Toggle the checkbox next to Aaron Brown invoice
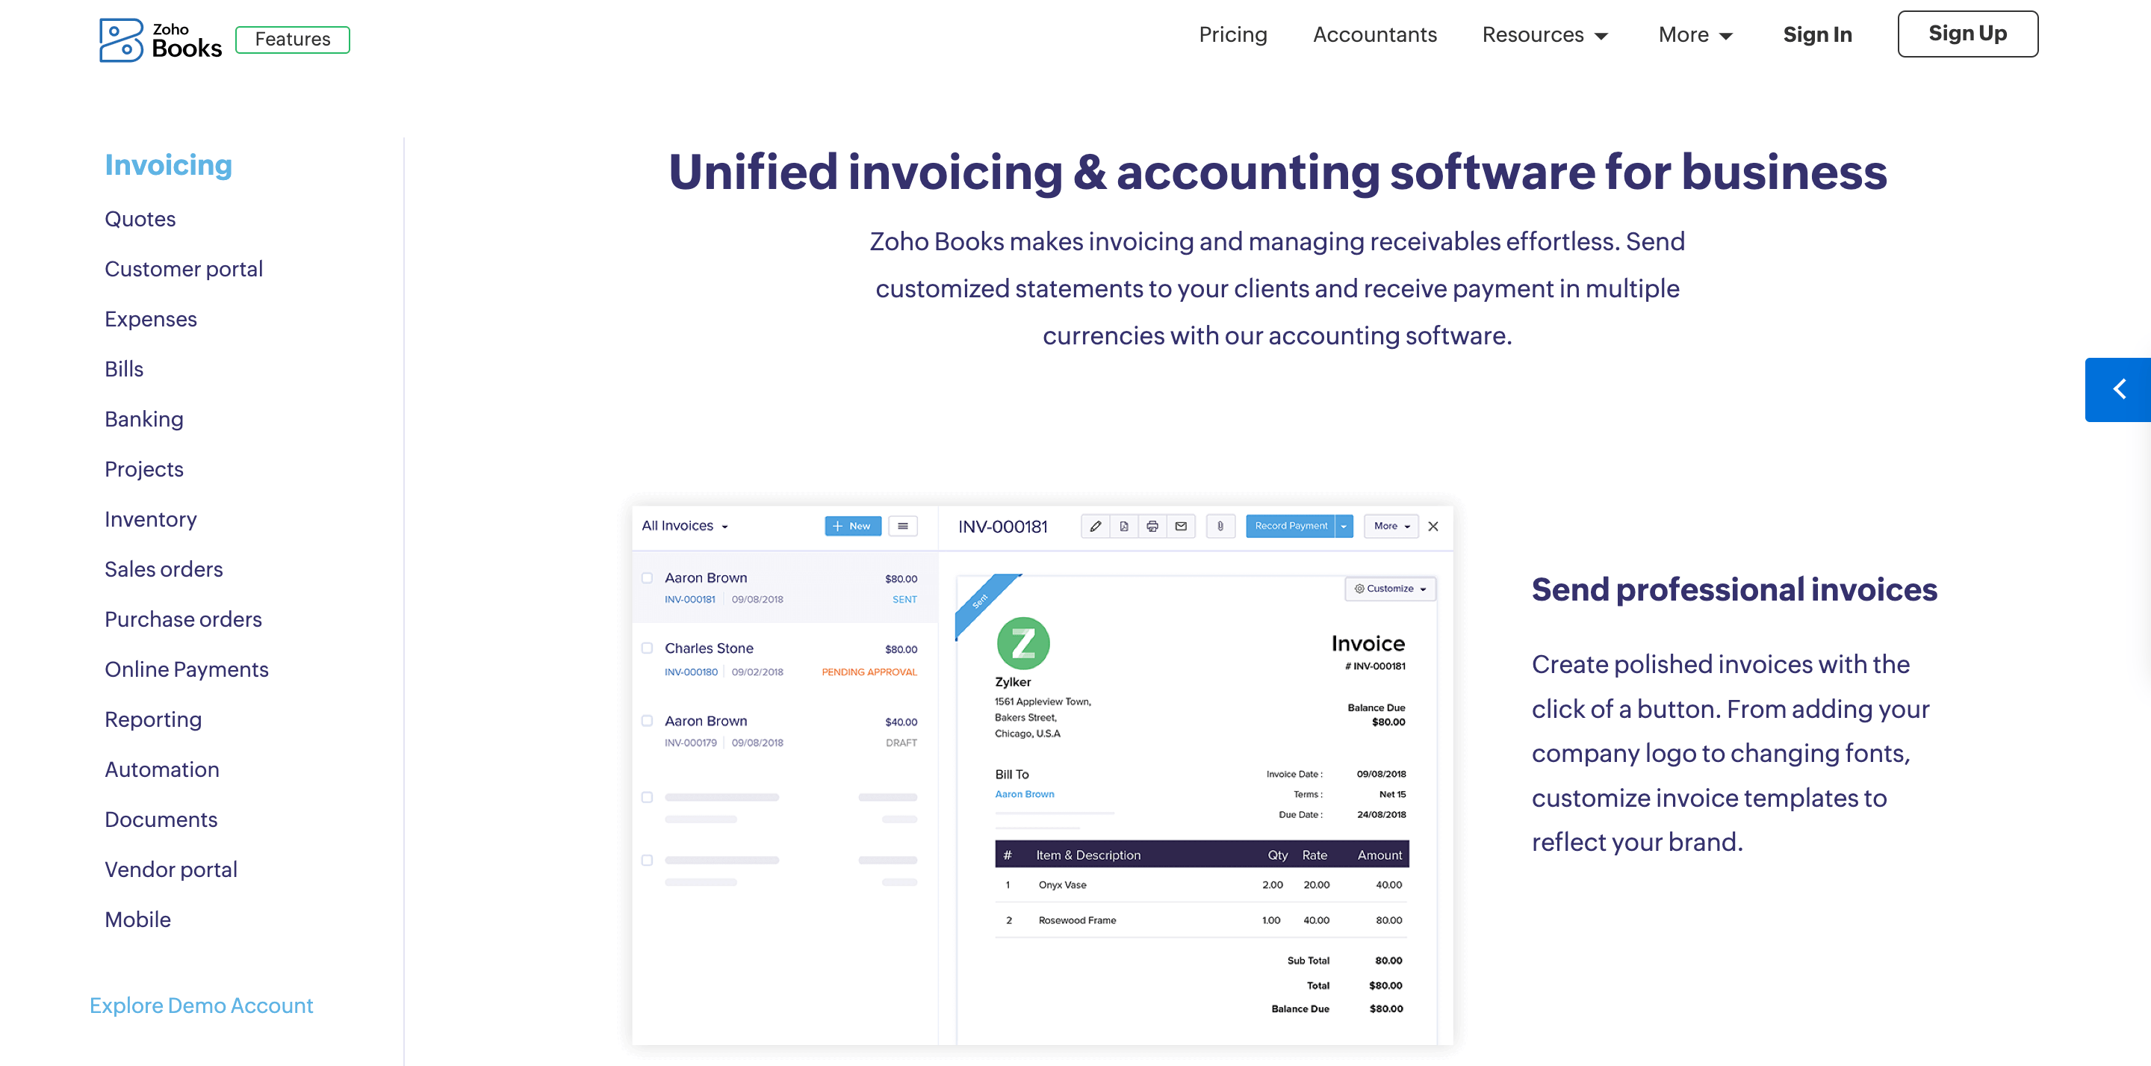Viewport: 2151px width, 1066px height. coord(646,577)
